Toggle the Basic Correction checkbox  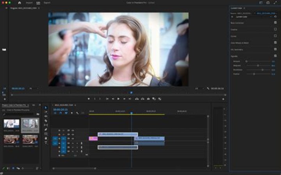click(x=275, y=23)
